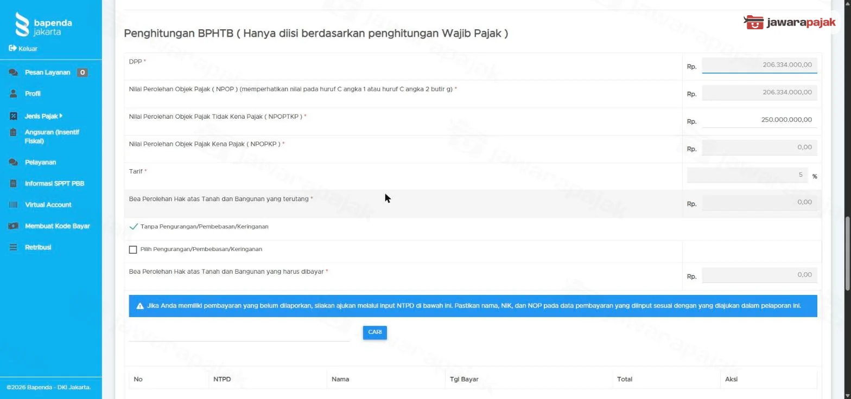Click the NTPD search input field
This screenshot has height=399, width=851.
tap(239, 332)
